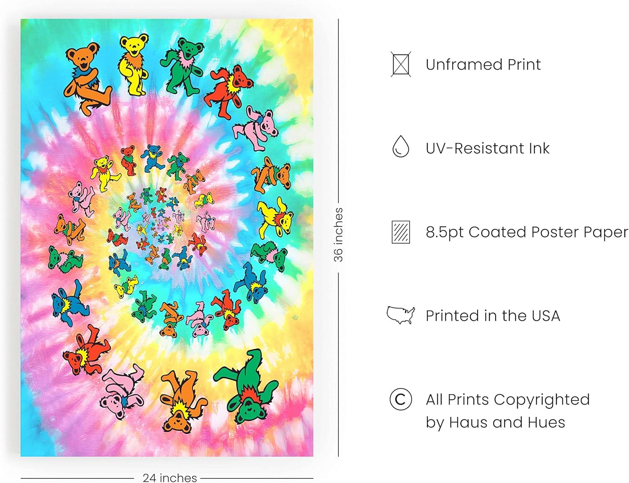This screenshot has width=629, height=483.
Task: Click the 36 inches height label
Action: (x=338, y=235)
